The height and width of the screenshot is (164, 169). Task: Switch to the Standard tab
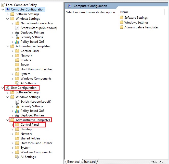pos(89,162)
